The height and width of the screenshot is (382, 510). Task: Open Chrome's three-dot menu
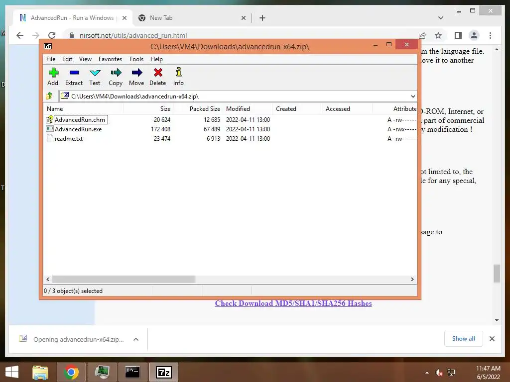(x=490, y=35)
